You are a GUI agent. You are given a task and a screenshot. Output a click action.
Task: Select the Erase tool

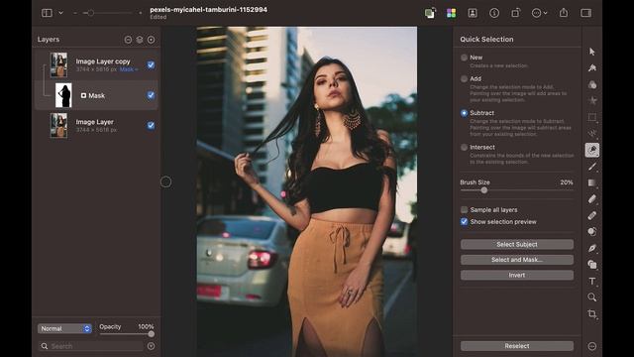tap(592, 198)
